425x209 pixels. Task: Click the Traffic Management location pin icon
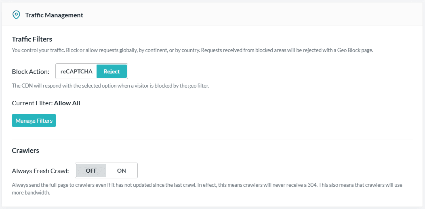(17, 15)
